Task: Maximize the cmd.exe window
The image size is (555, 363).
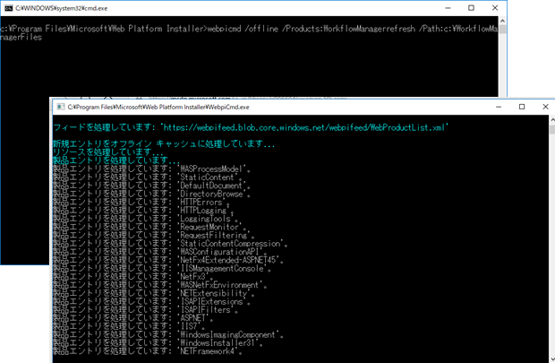Action: pos(471,8)
